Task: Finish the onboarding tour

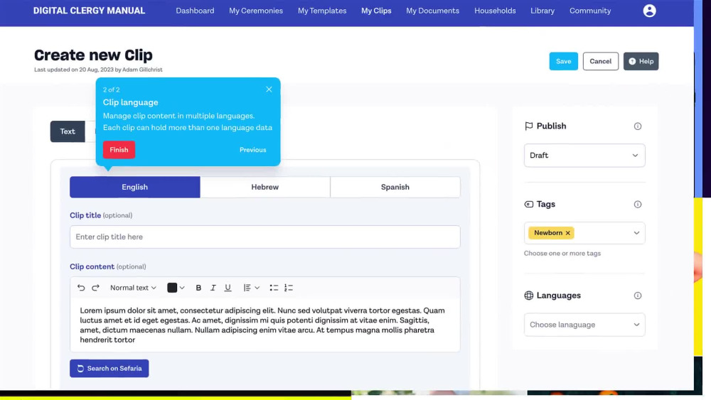Action: (x=119, y=150)
